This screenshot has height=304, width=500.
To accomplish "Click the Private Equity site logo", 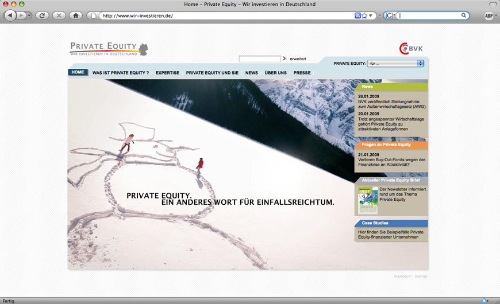I will (x=109, y=49).
